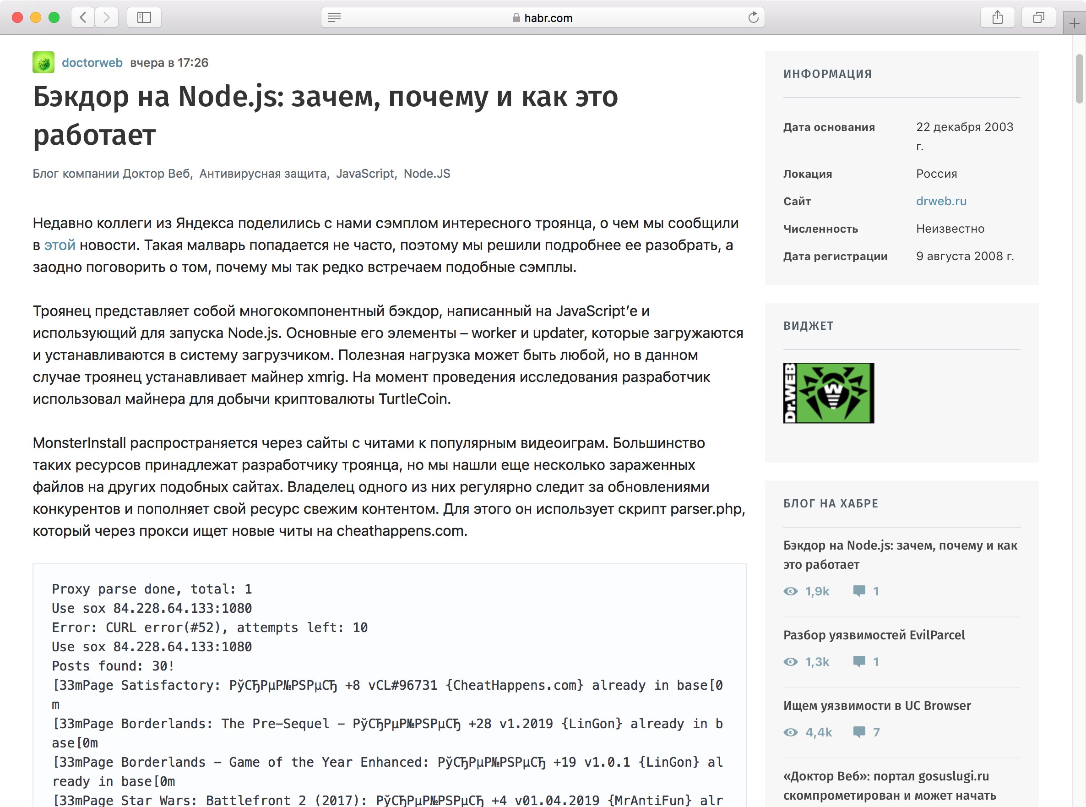This screenshot has width=1086, height=807.
Task: Click the Дата регистрации label
Action: [x=835, y=256]
